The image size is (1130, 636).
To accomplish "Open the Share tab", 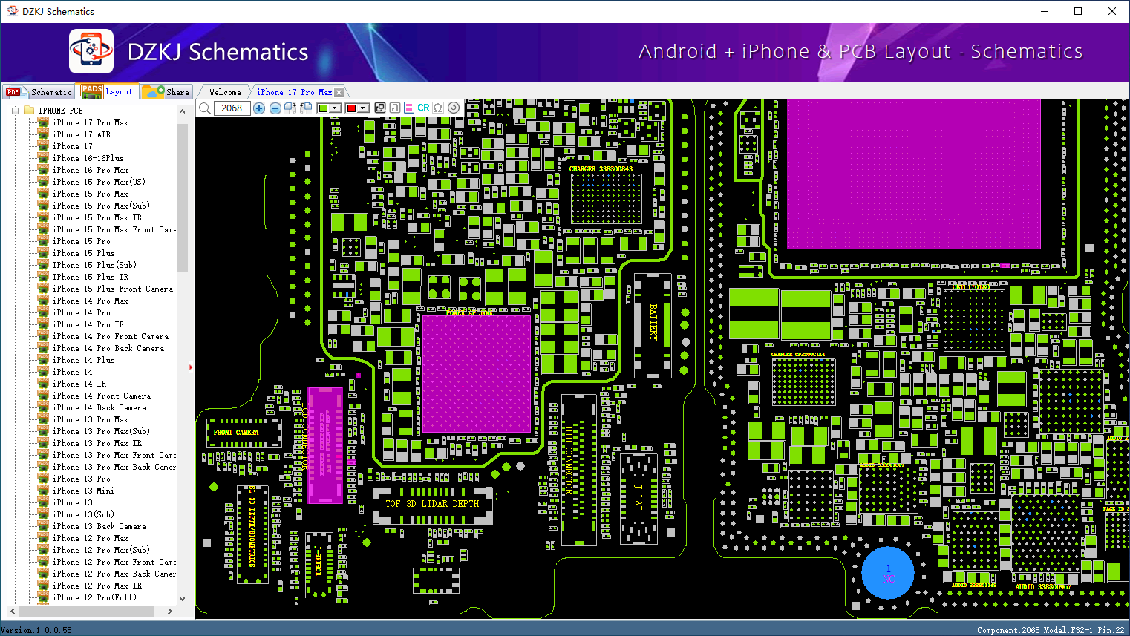I will click(167, 92).
